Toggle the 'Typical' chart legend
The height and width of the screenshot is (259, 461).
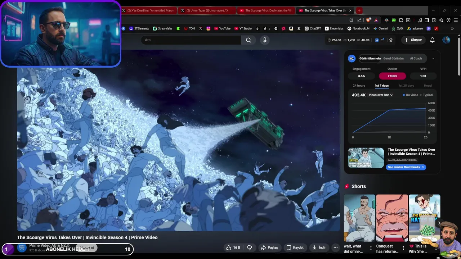pyautogui.click(x=426, y=95)
